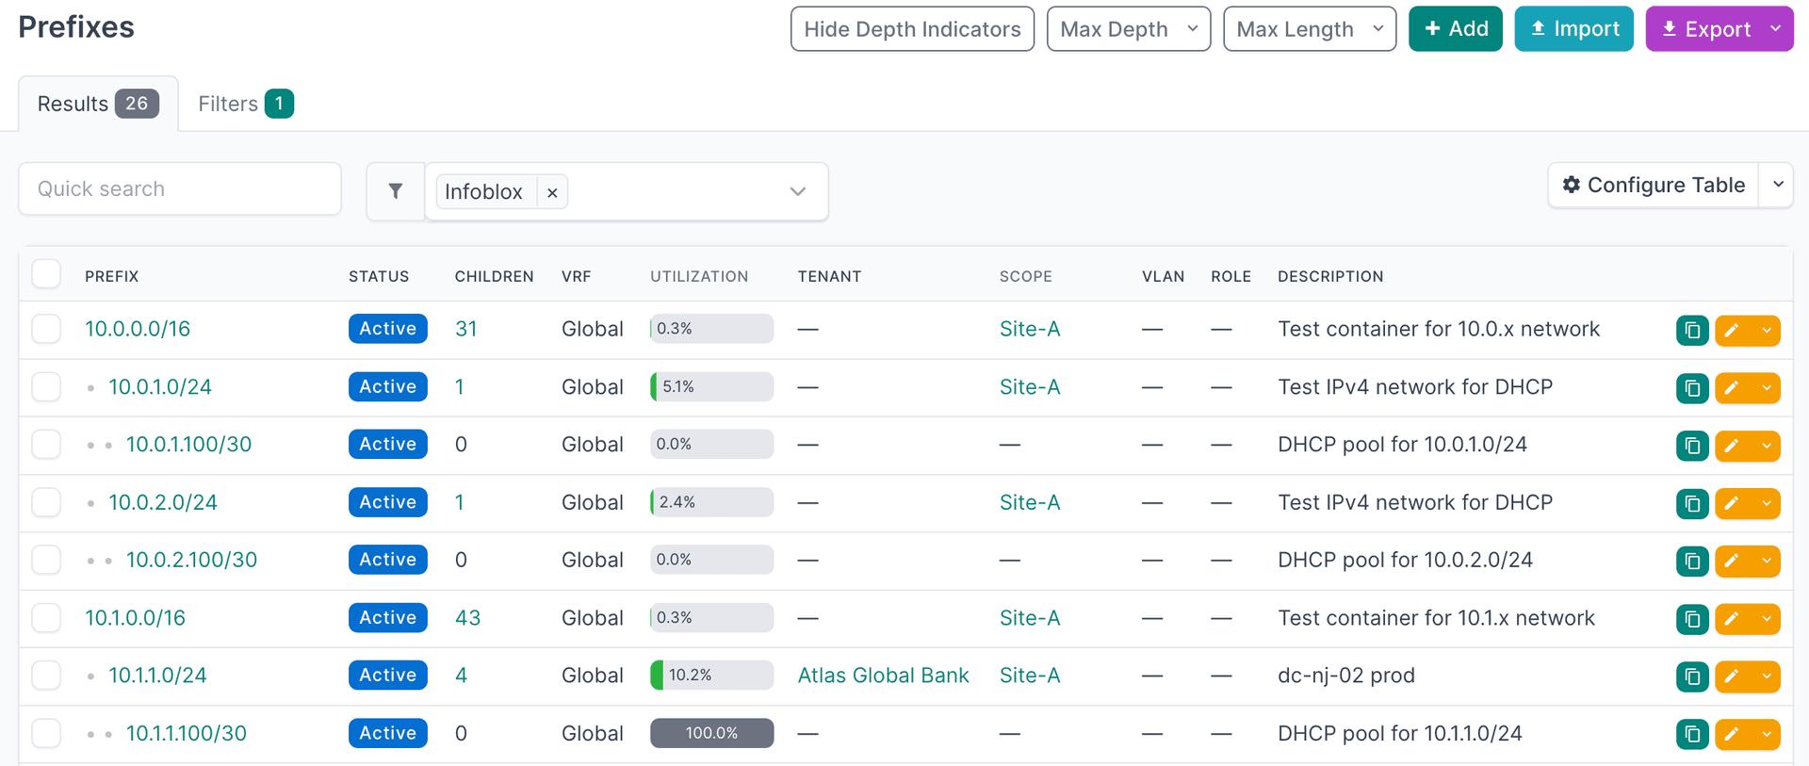Remove the Infoblox filter tag
Image resolution: width=1809 pixels, height=766 pixels.
pos(552,192)
